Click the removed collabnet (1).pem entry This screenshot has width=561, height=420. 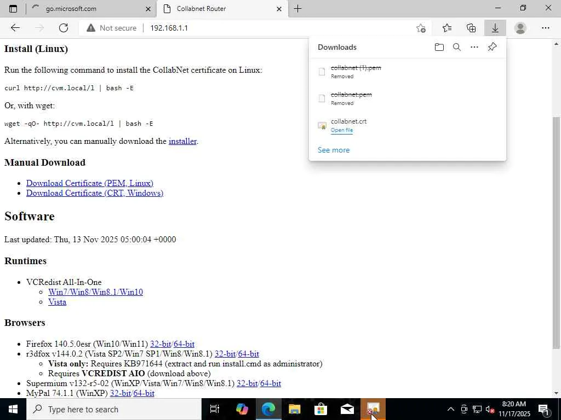click(x=408, y=72)
